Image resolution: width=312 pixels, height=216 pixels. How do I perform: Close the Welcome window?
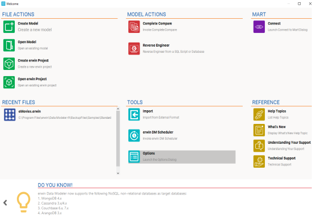[310, 3]
